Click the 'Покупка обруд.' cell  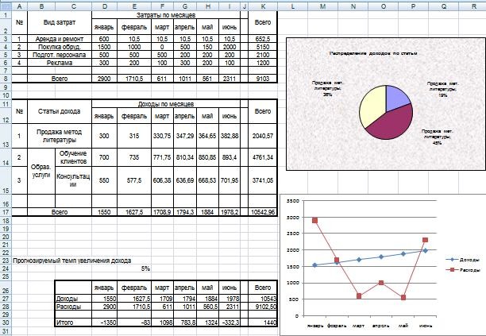(x=60, y=47)
